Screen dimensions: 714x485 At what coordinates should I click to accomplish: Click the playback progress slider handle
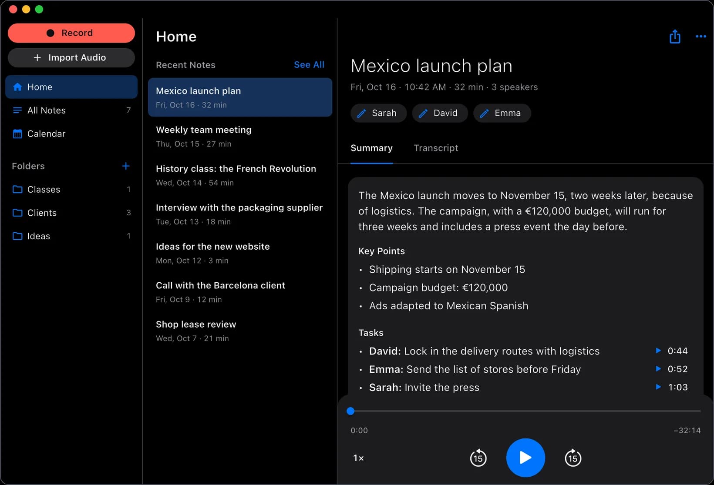click(x=350, y=411)
